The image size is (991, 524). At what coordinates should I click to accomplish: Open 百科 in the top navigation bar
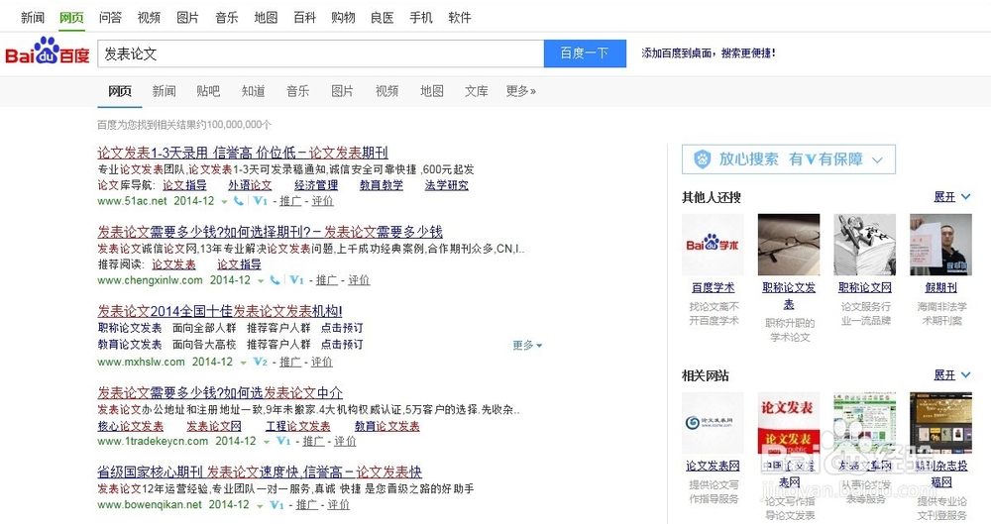click(304, 18)
